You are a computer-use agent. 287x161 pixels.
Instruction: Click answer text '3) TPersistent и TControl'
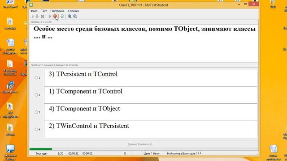[x=83, y=74]
